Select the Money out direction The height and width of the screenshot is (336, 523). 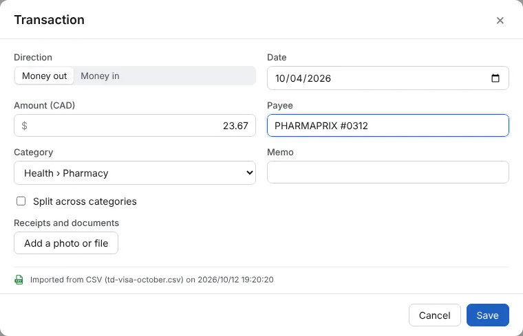44,76
